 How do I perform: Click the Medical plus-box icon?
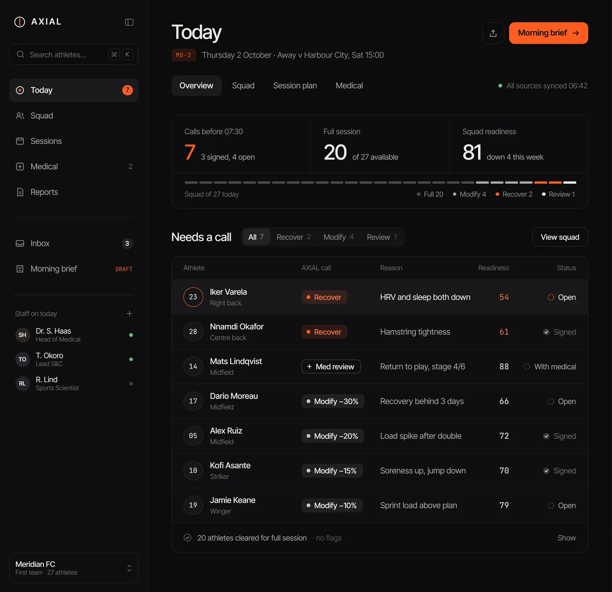[20, 167]
